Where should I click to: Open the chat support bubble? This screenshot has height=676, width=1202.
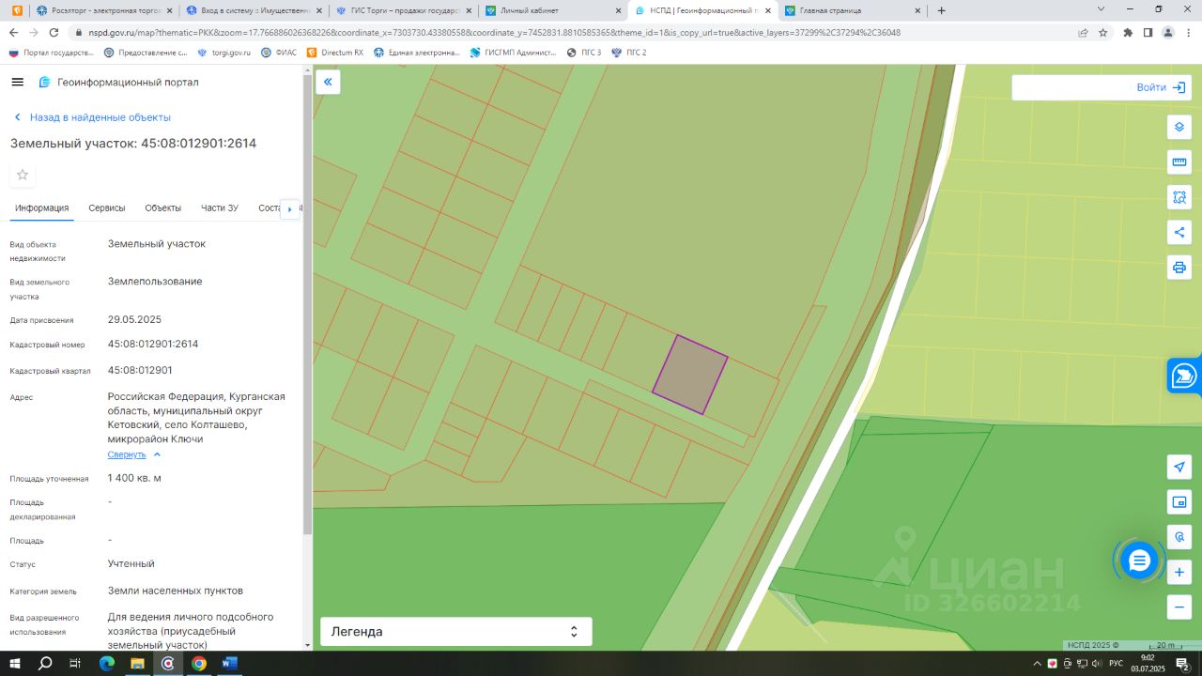click(1139, 561)
